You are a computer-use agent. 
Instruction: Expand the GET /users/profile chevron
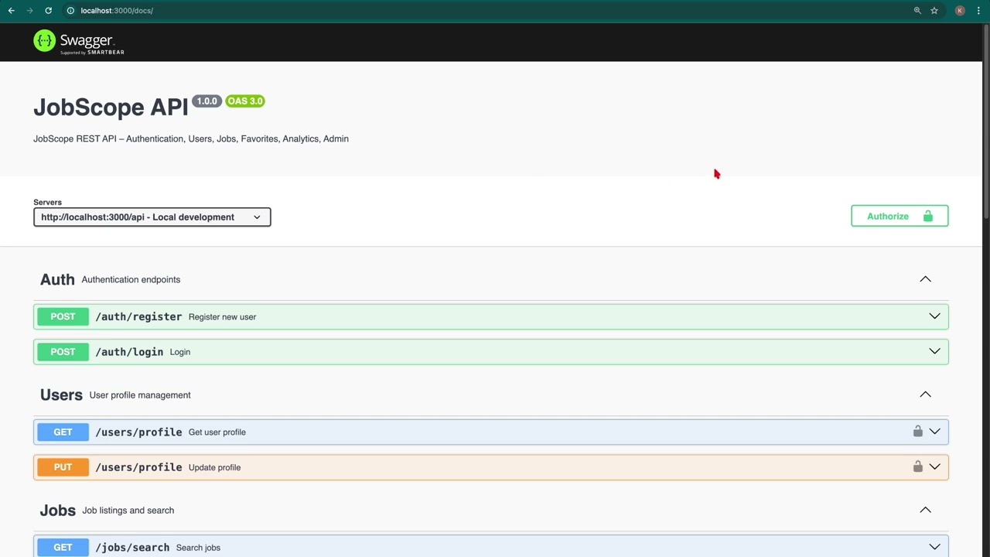coord(934,432)
